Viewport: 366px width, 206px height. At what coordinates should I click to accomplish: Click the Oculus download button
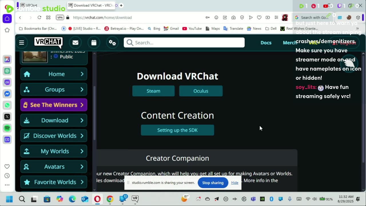coord(201,91)
